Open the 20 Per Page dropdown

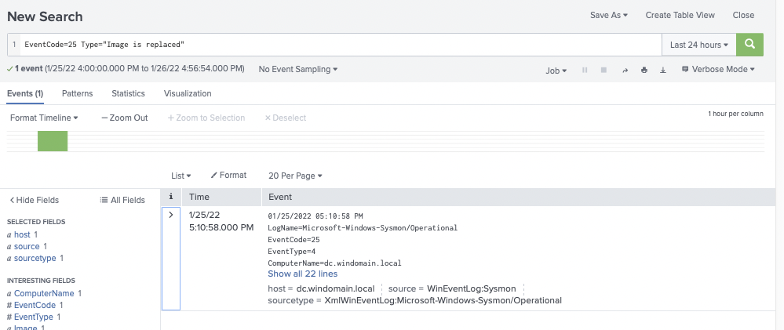click(295, 176)
